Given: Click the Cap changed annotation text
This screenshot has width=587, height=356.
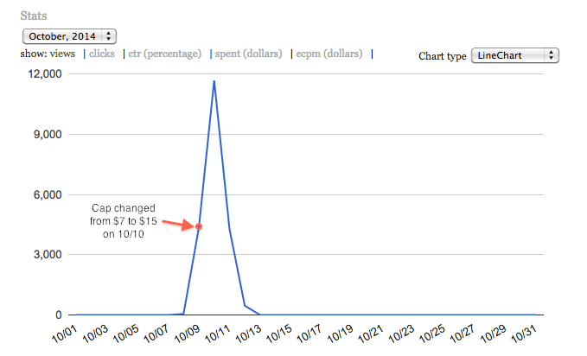Looking at the screenshot, I should tap(125, 221).
